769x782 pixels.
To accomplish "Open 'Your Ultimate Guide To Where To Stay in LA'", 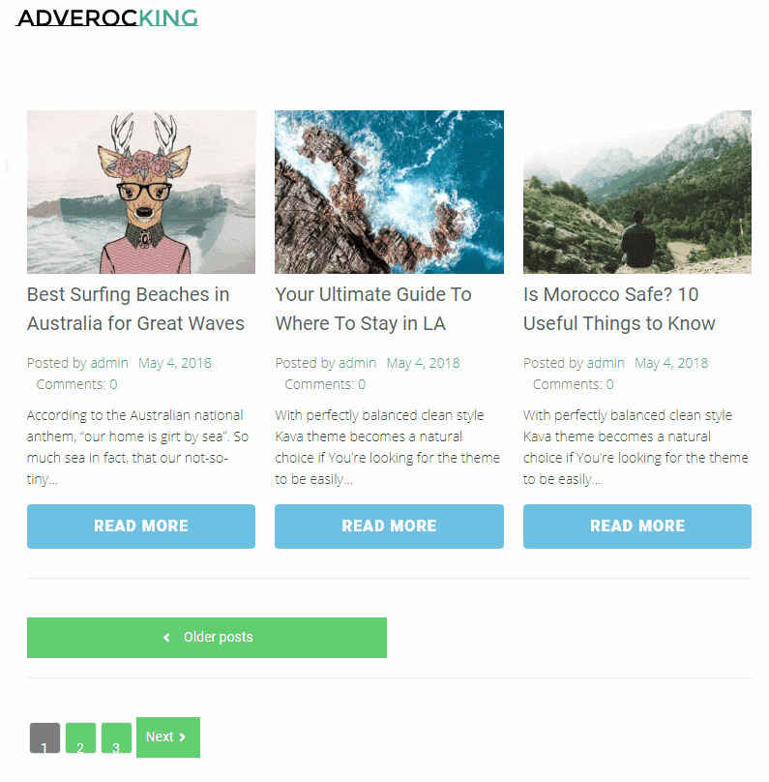I will [373, 309].
